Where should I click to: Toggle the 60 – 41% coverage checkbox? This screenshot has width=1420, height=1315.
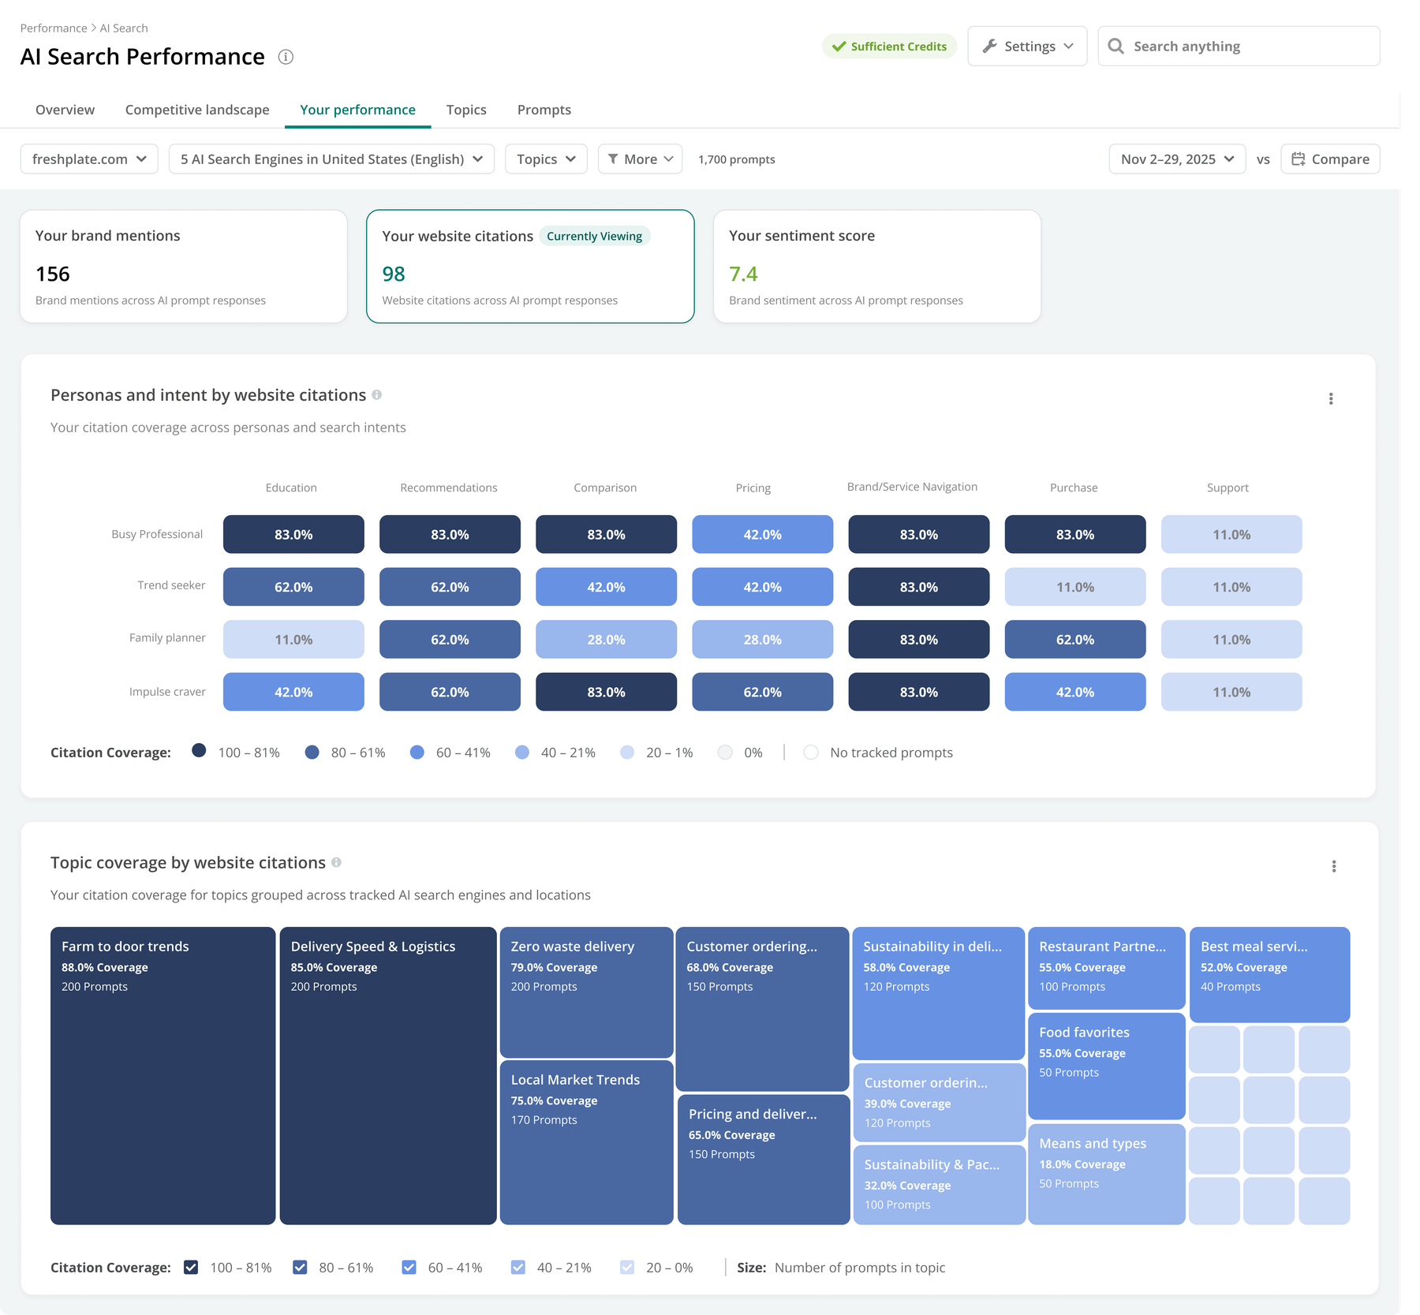tap(409, 1267)
